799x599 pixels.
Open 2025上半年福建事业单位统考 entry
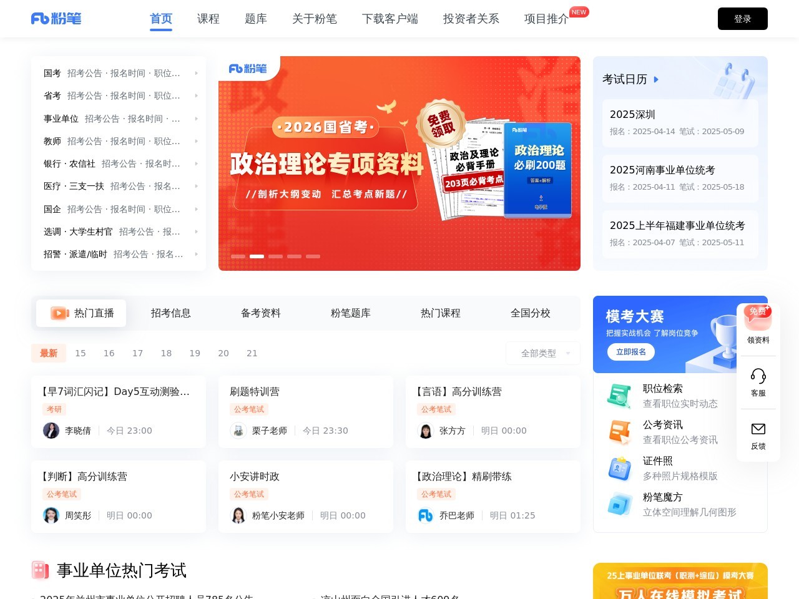[680, 234]
